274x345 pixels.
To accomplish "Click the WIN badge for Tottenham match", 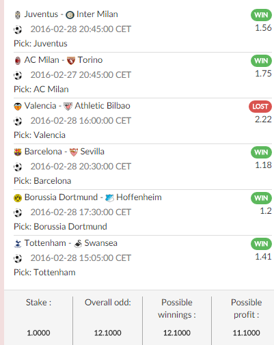I will click(x=261, y=244).
